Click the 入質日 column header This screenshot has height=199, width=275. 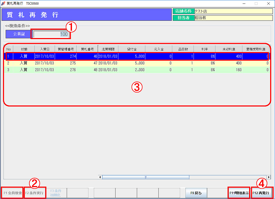tap(45, 49)
